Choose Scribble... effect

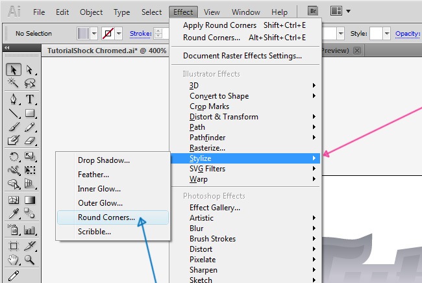click(x=113, y=232)
